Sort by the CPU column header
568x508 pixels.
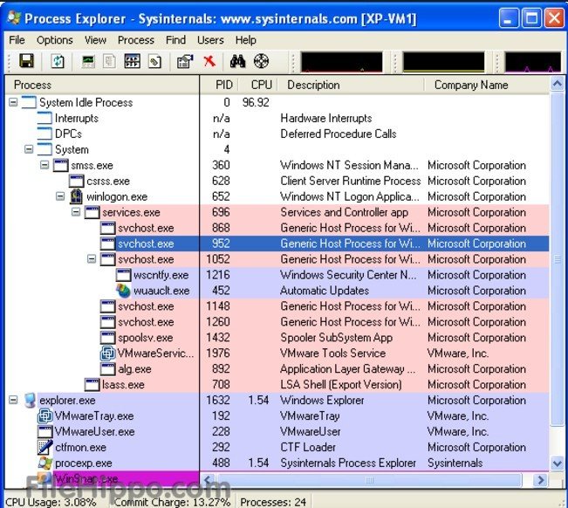pos(257,85)
